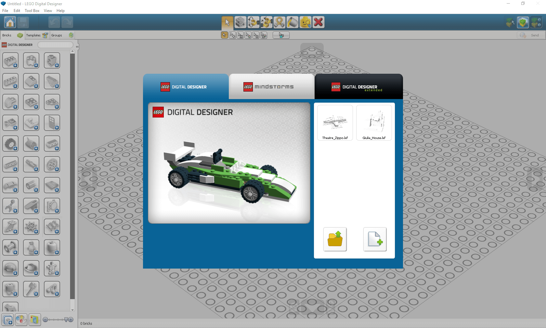Viewport: 546px width, 328px height.
Task: Open the Theatre_Zippo.lxf thumbnail
Action: pyautogui.click(x=335, y=123)
